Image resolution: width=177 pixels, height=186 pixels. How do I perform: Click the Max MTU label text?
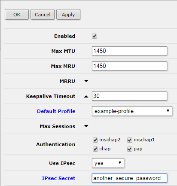coord(63,51)
